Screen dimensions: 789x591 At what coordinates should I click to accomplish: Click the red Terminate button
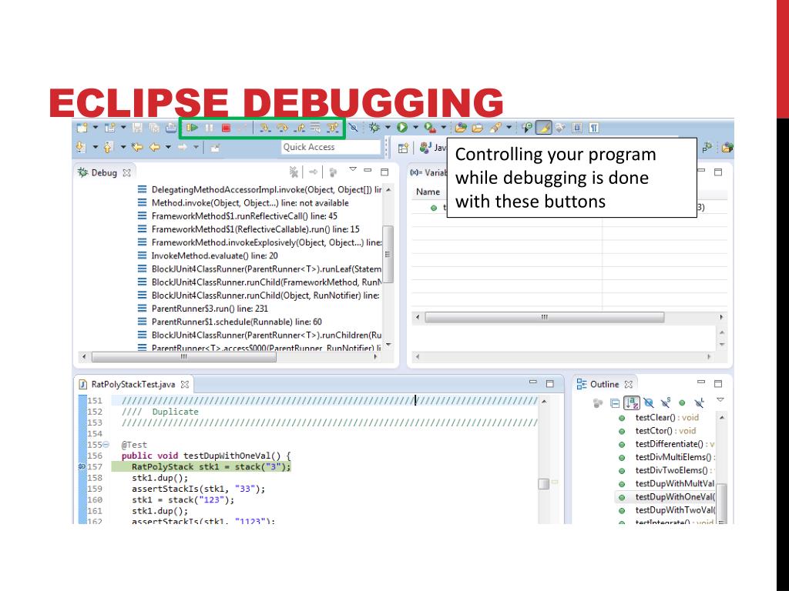click(226, 129)
